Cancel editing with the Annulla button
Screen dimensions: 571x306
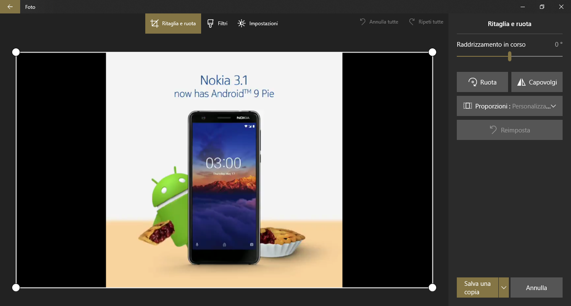[x=537, y=288]
